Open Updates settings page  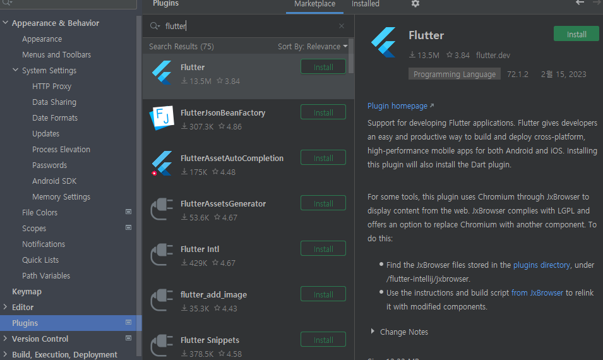click(x=45, y=133)
